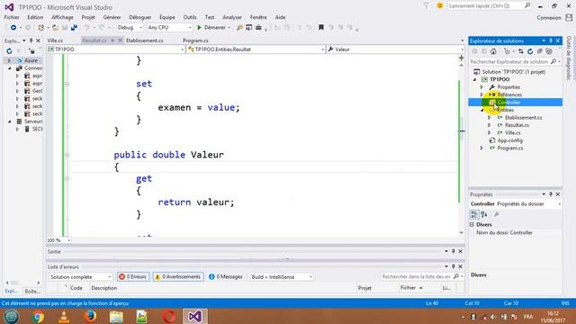Click the Navigate Backward toolbar icon
The height and width of the screenshot is (324, 576).
13,28
